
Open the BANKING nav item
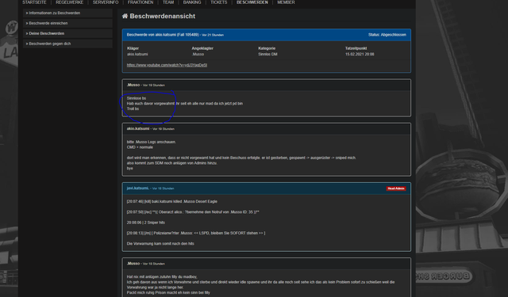192,2
